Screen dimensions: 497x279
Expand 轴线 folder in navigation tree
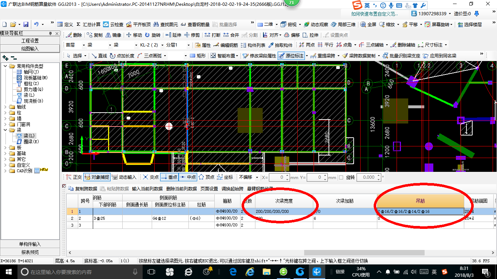tap(5, 107)
